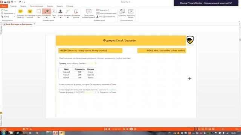Switch to the Главная ribbon tab
Image resolution: width=241 pixels, height=135 pixels.
pyautogui.click(x=13, y=6)
